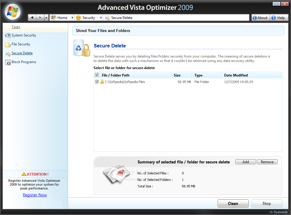The width and height of the screenshot is (291, 215).
Task: Click the Tasks heading
Action: coord(16,27)
